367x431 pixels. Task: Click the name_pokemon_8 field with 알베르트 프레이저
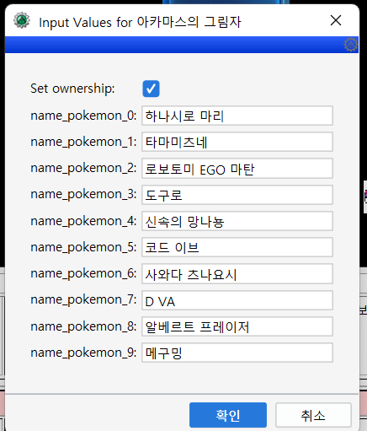pyautogui.click(x=237, y=326)
